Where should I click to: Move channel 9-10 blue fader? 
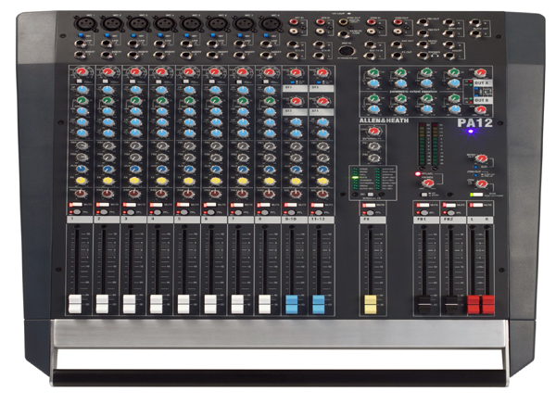click(292, 304)
